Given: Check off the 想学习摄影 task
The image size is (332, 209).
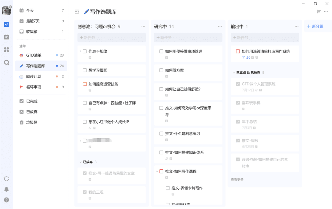Looking at the screenshot, I should coord(85,70).
